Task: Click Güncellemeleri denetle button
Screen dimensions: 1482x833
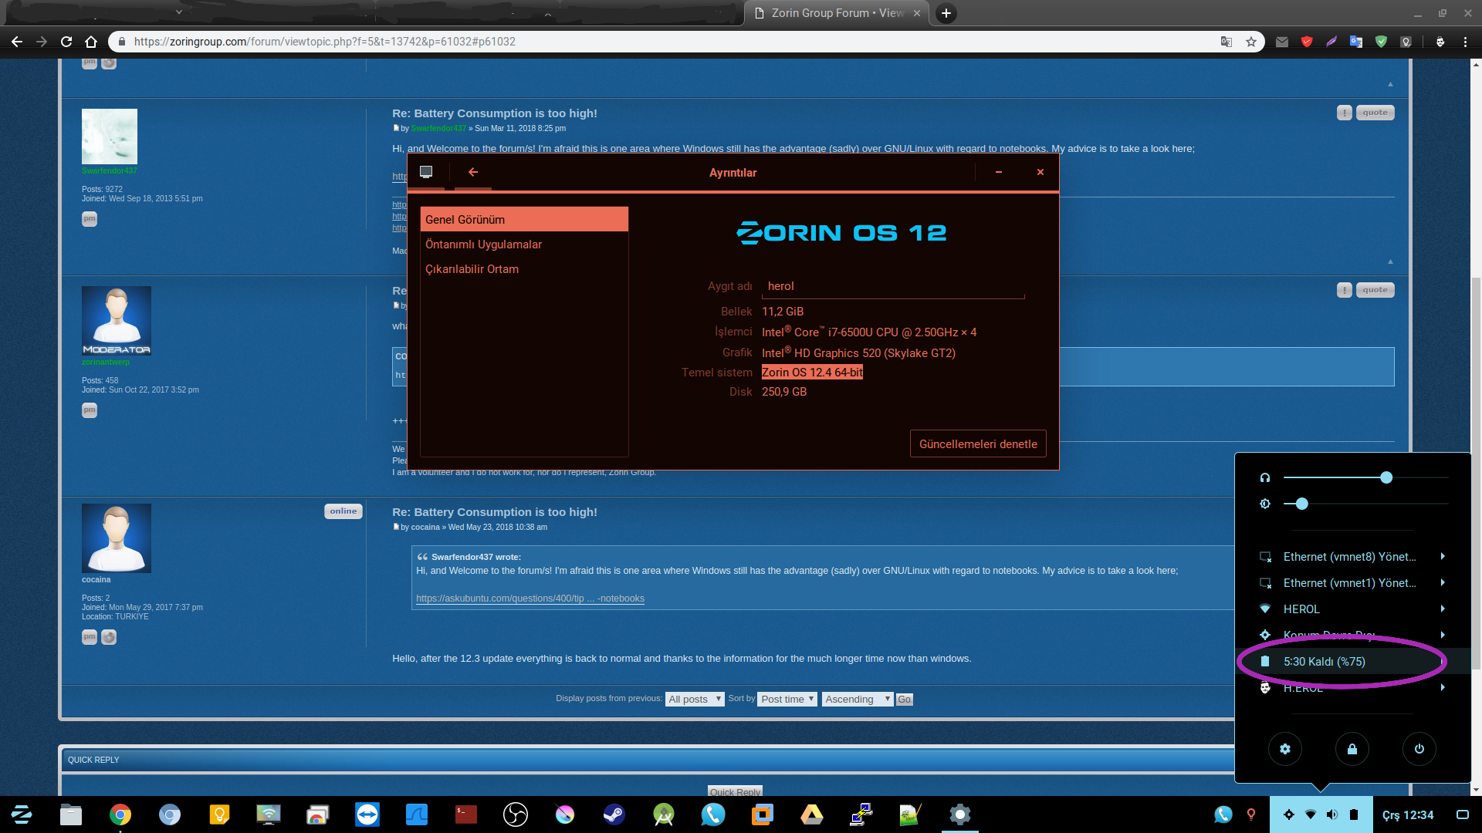Action: 978,444
